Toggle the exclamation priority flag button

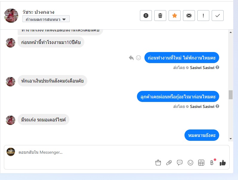point(203,16)
